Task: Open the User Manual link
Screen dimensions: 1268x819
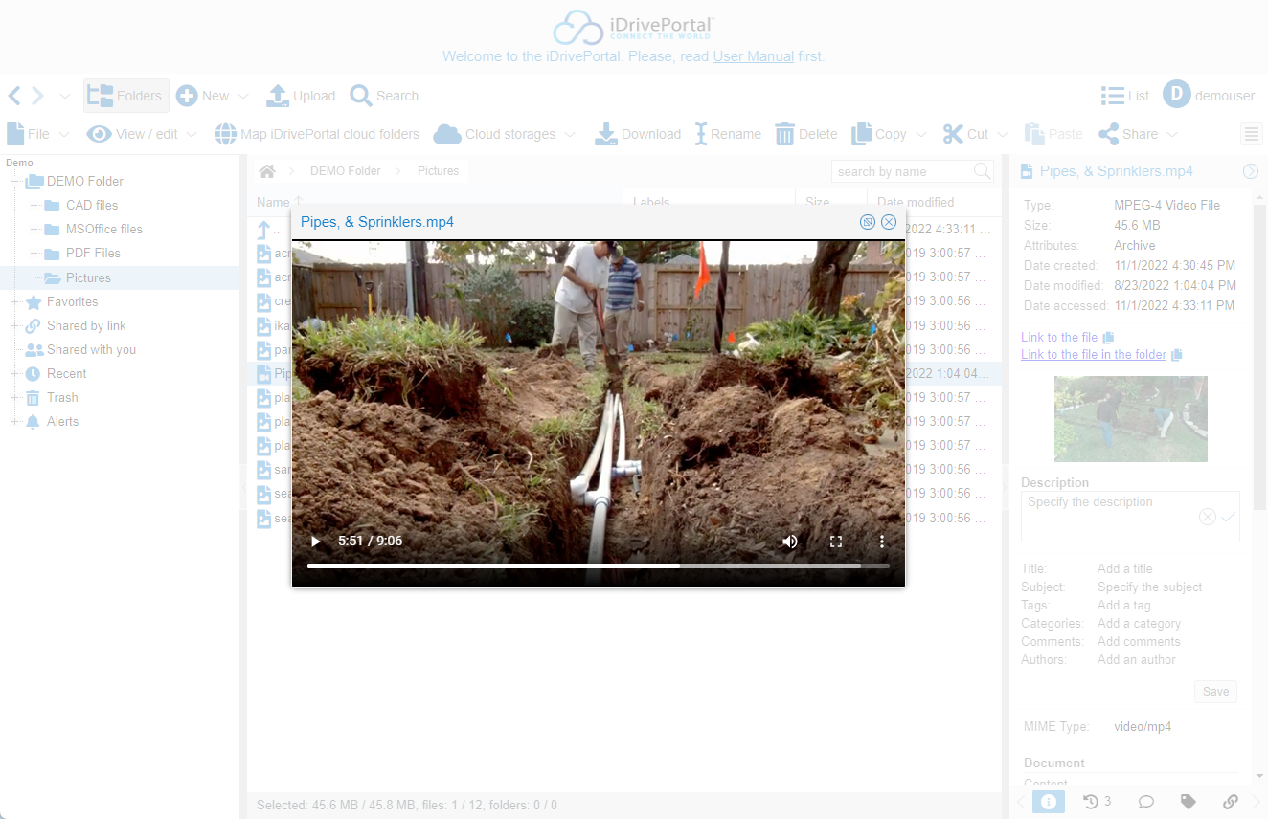Action: (753, 56)
